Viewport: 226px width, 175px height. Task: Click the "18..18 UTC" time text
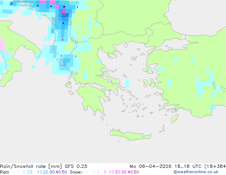click(x=188, y=166)
